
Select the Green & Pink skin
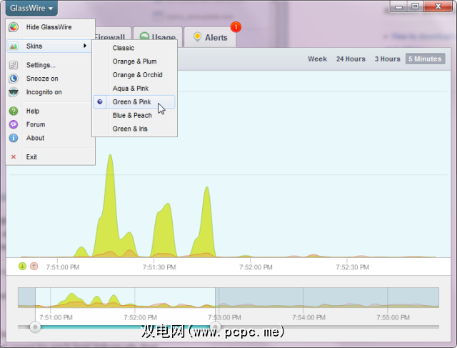click(x=134, y=101)
